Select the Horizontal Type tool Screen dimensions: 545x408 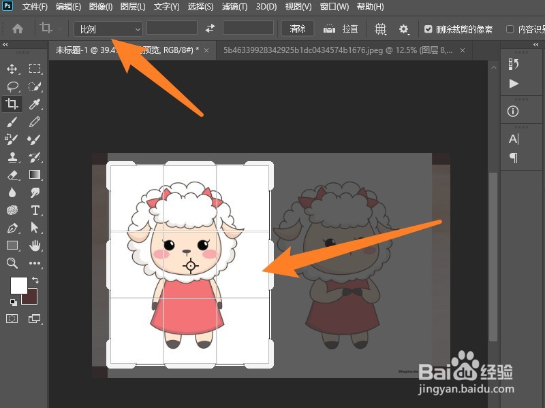35,210
